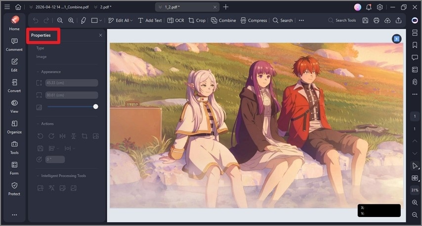Viewport: 422px width, 226px height.
Task: Click the 45.33 (cm) height field
Action: point(72,83)
